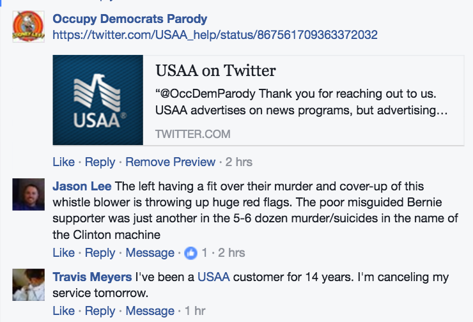
Task: Click the 'USAA on Twitter' preview title
Action: [x=215, y=70]
